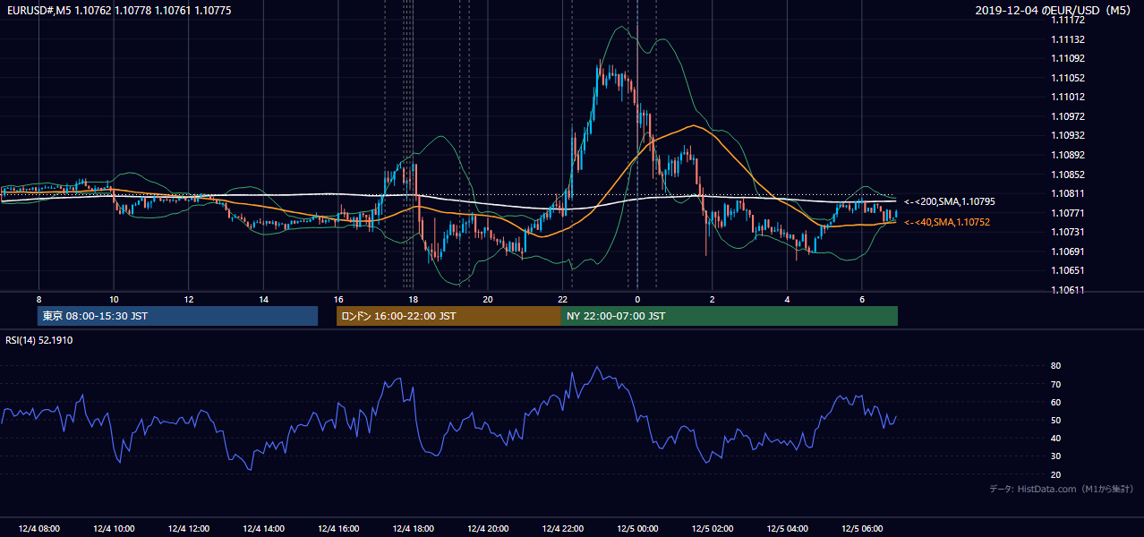
Task: Click price axis value 1.10932
Action: [x=1068, y=136]
